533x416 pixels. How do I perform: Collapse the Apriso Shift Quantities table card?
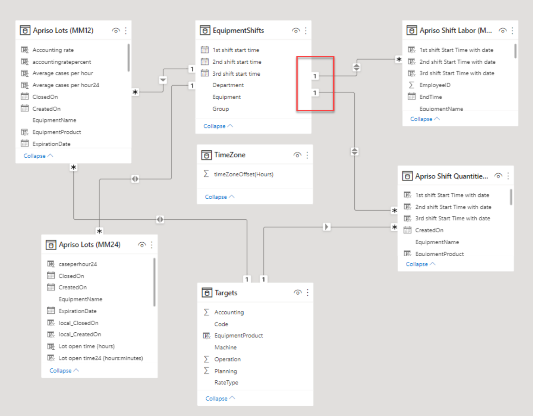421,264
